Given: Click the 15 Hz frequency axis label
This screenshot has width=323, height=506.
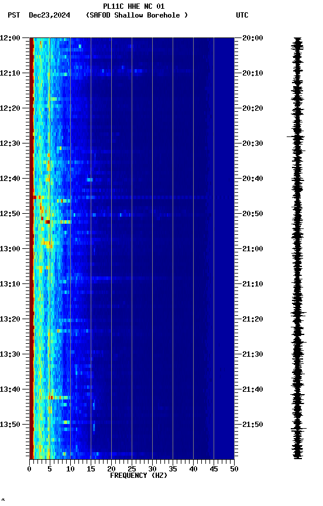Looking at the screenshot, I should 91,469.
